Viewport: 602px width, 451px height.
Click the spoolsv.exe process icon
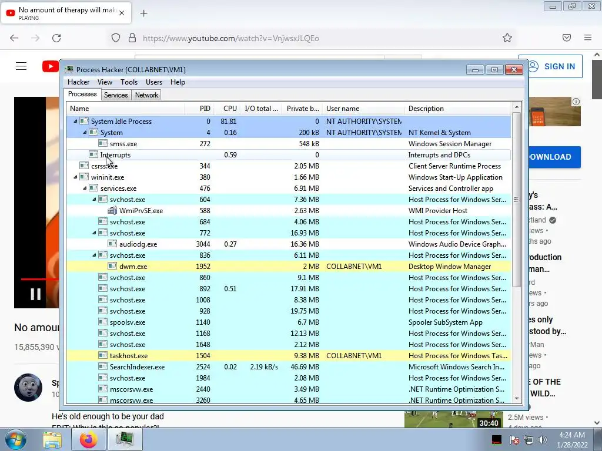click(102, 322)
